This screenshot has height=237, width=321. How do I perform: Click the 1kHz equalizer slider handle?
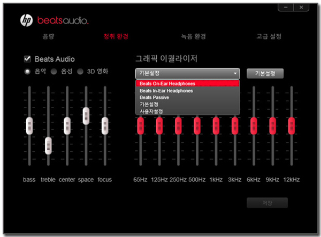coord(216,126)
